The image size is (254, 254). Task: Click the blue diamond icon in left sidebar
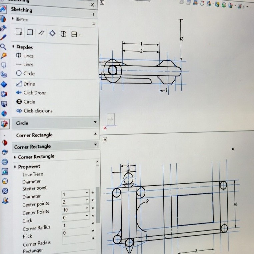click(x=4, y=84)
